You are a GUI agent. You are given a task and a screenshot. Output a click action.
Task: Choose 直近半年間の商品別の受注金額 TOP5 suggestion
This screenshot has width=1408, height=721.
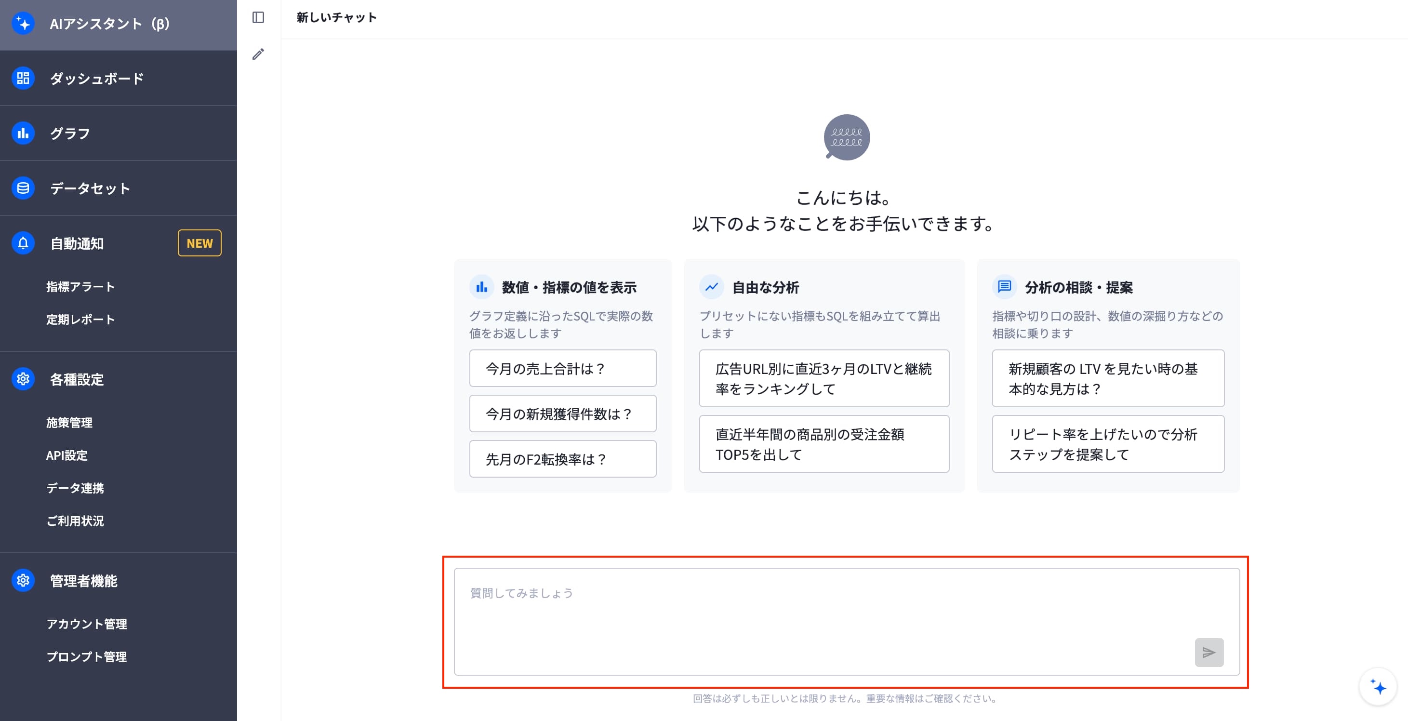pyautogui.click(x=824, y=444)
